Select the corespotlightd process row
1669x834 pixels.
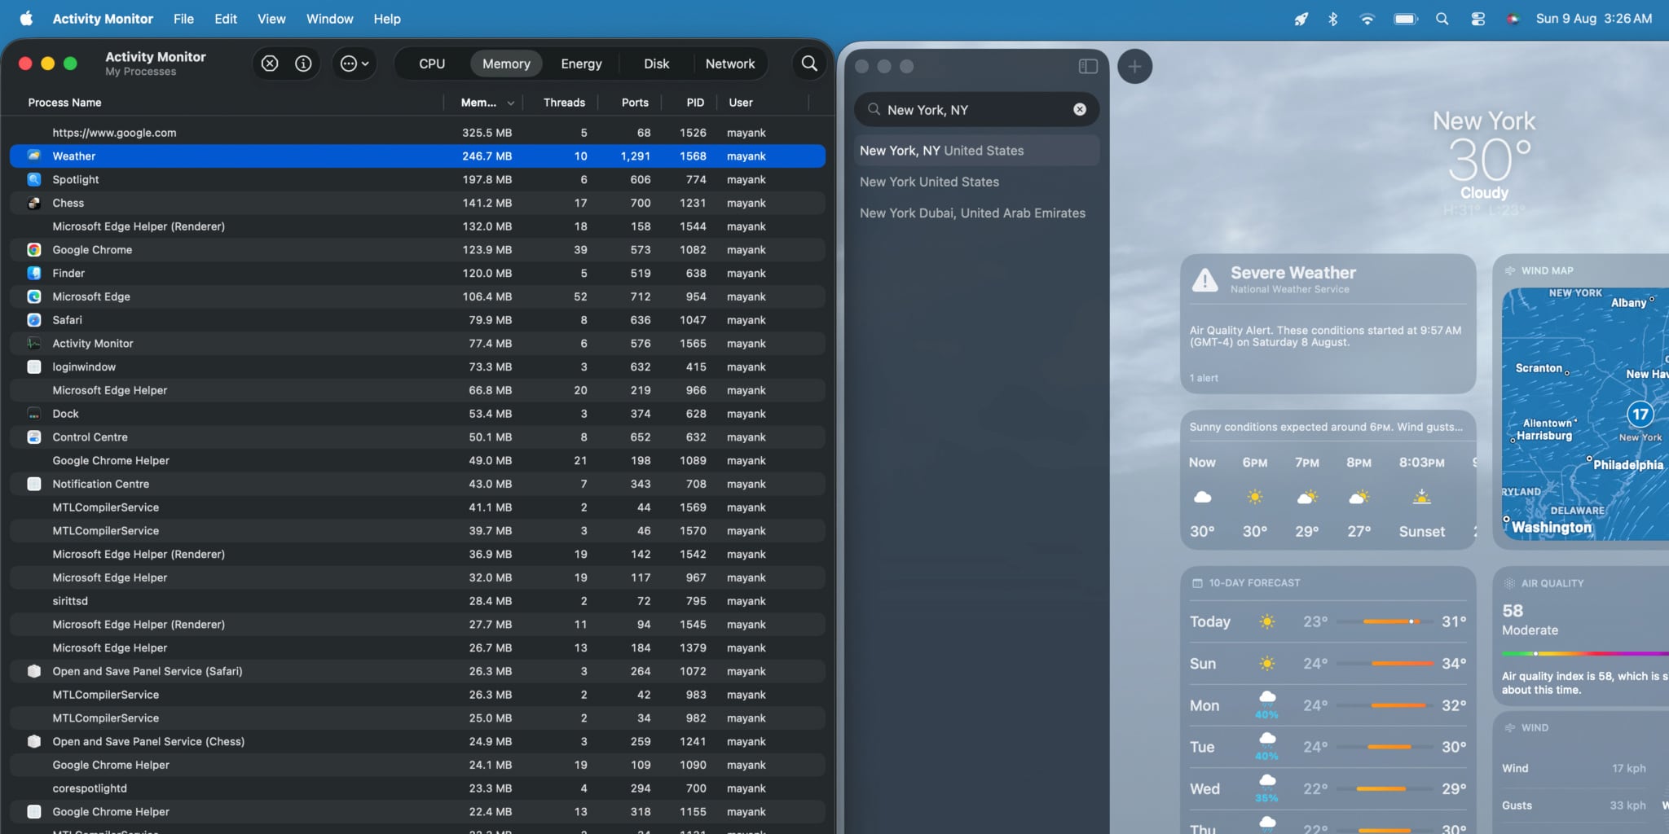coord(417,788)
